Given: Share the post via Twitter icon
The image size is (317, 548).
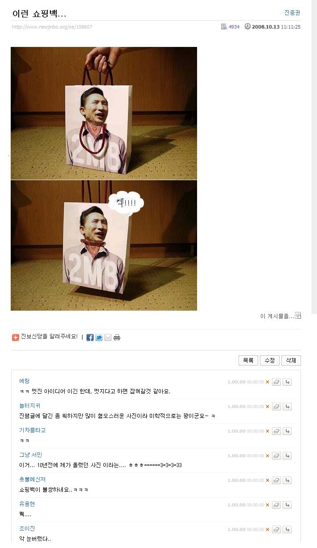Looking at the screenshot, I should (x=99, y=337).
